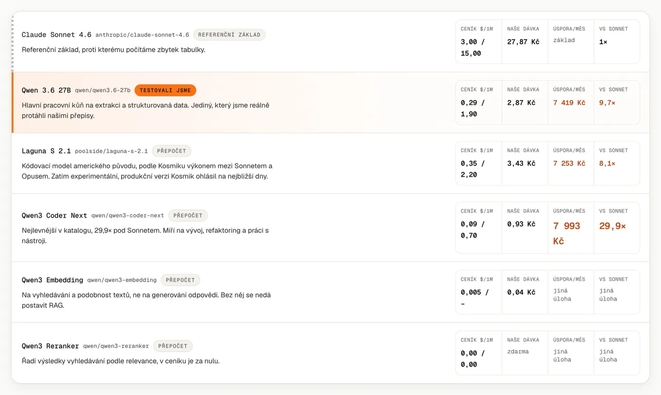The image size is (661, 395).
Task: Select the qwen/qwen3-embedding model ID
Action: coord(122,280)
